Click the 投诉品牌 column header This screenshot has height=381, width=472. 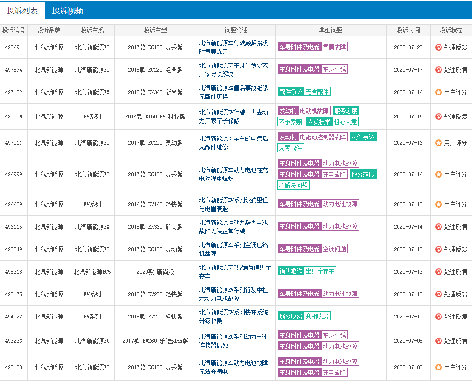pyautogui.click(x=49, y=30)
